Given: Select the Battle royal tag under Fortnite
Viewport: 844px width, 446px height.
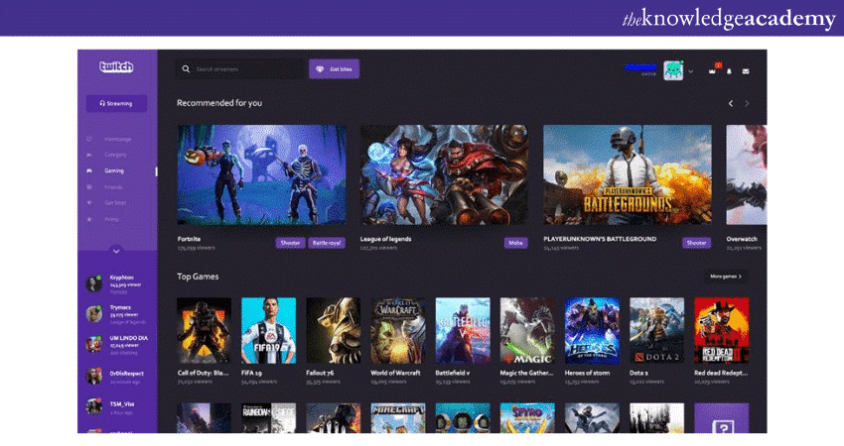Looking at the screenshot, I should (x=327, y=243).
